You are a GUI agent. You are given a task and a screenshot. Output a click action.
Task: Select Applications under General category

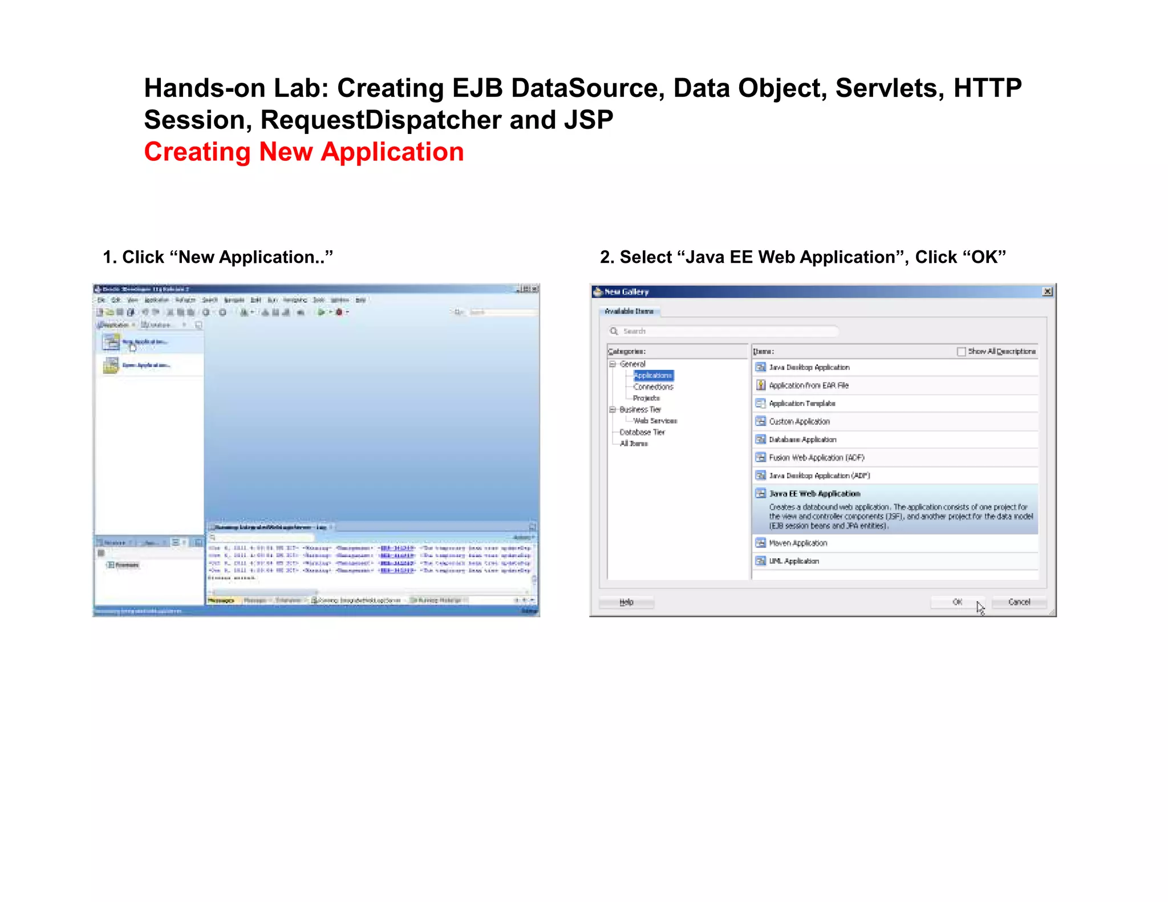(654, 375)
